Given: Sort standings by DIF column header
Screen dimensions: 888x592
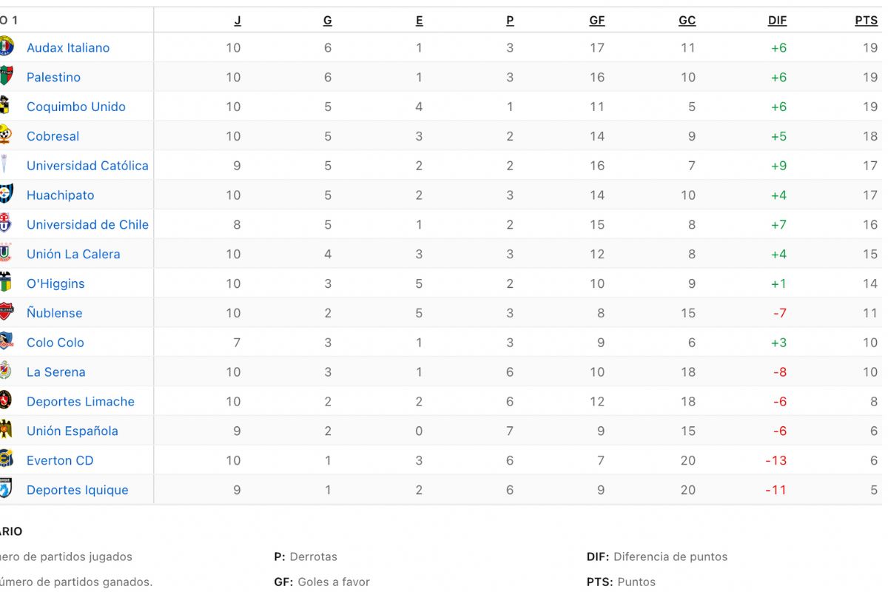Looking at the screenshot, I should tap(777, 21).
